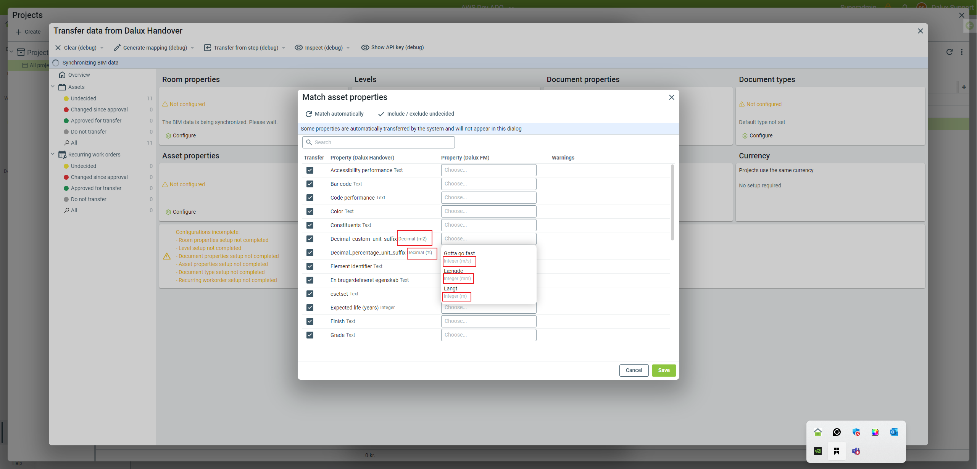Click the Search input field in dialog
The width and height of the screenshot is (977, 469).
[x=378, y=142]
